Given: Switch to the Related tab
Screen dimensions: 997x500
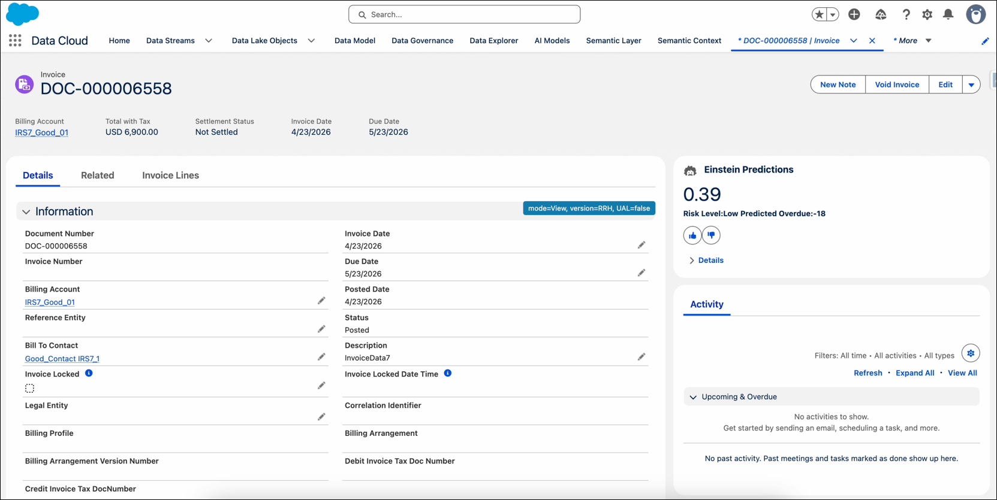Looking at the screenshot, I should point(98,175).
